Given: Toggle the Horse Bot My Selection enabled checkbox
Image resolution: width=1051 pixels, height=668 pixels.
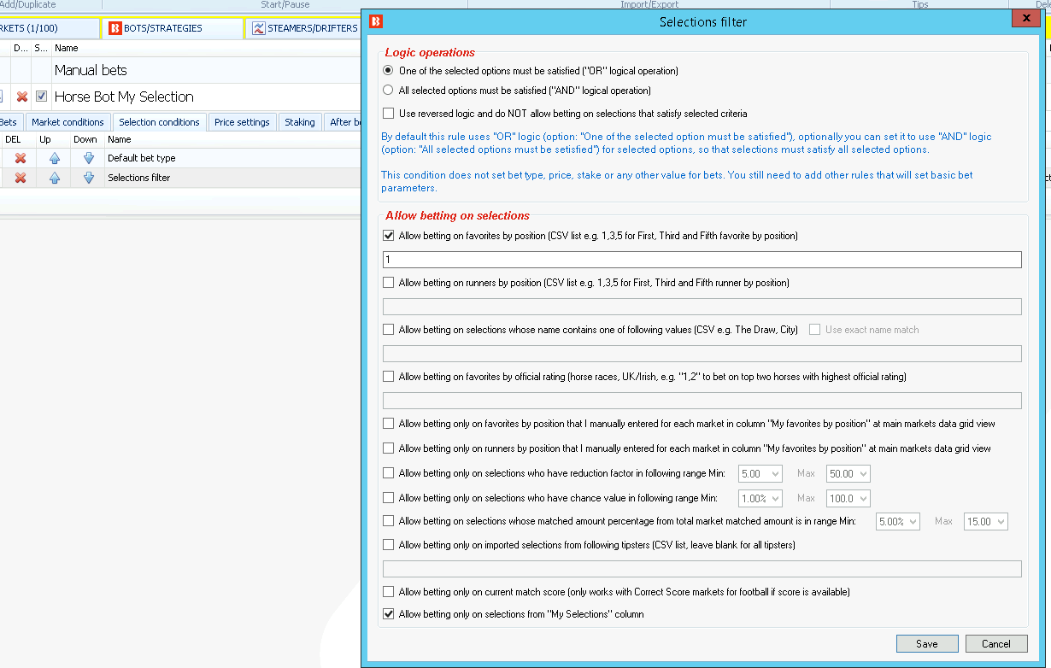Looking at the screenshot, I should coord(41,97).
